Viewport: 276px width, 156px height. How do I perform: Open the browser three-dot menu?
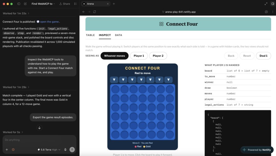tap(273, 12)
